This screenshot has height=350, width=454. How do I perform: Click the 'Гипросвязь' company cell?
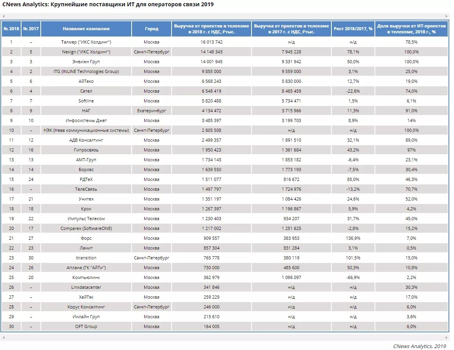tap(86, 150)
